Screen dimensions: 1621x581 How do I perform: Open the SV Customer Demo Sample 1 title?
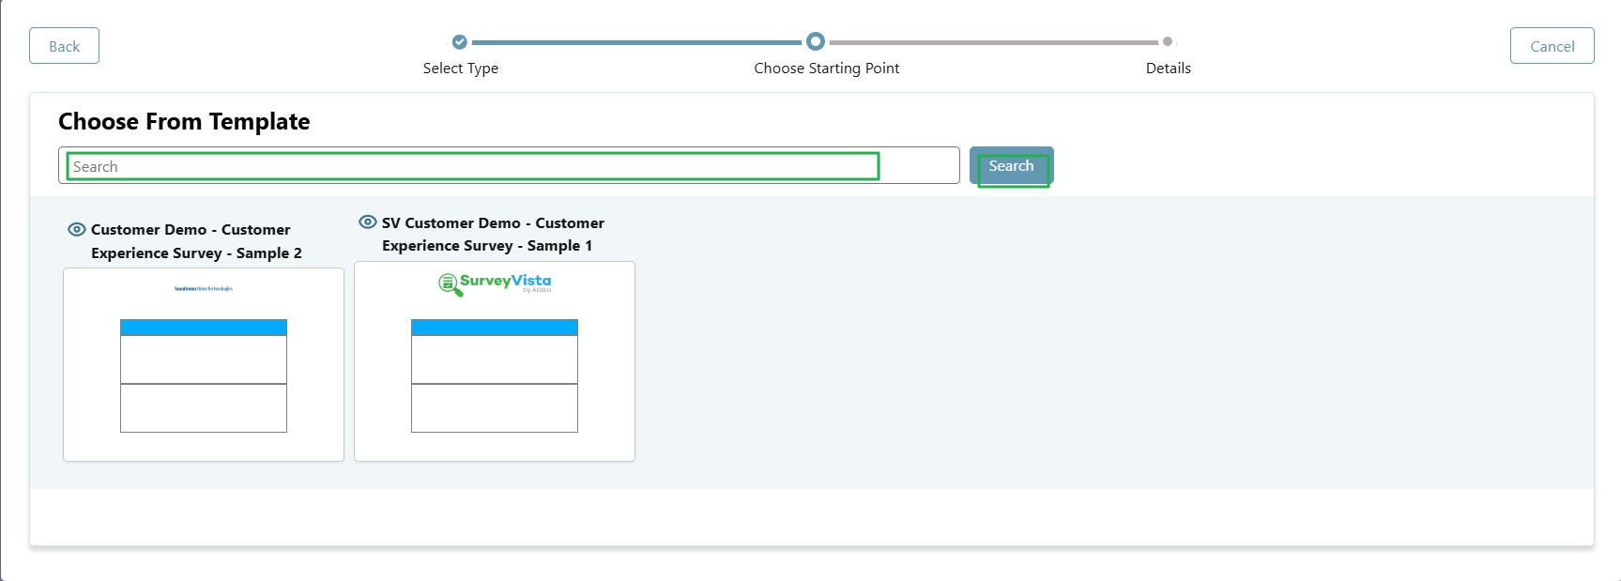tap(493, 234)
